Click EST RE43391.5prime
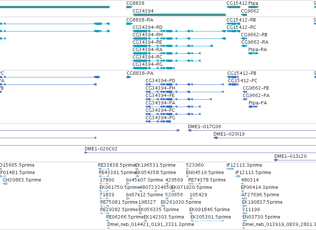Screen dimensions: 316x230 pyautogui.click(x=117, y=173)
